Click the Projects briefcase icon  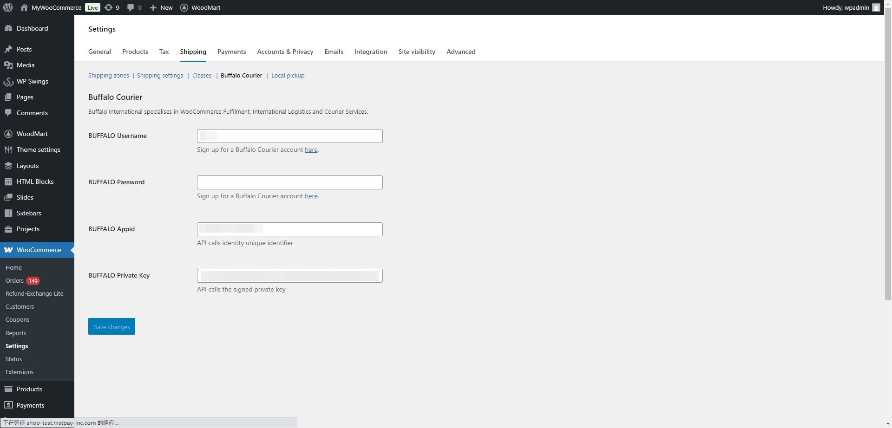8,229
